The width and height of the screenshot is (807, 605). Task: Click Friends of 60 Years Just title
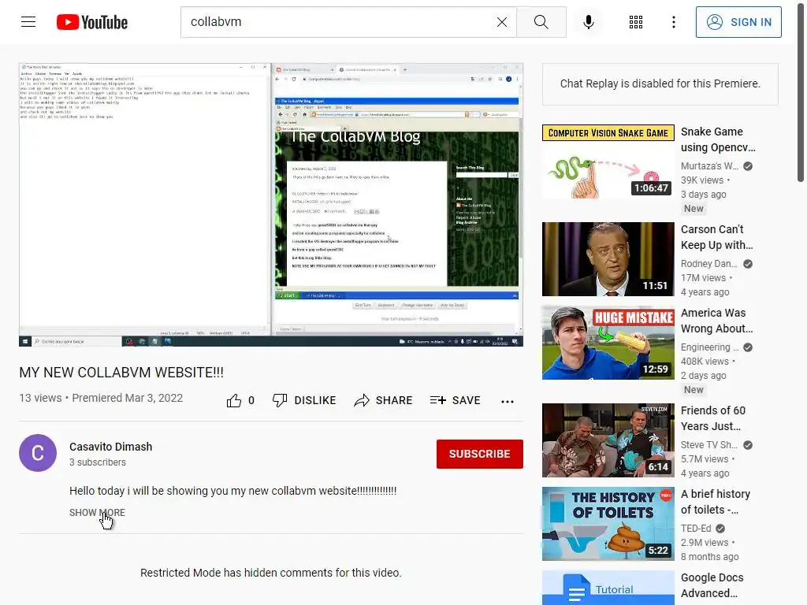712,418
